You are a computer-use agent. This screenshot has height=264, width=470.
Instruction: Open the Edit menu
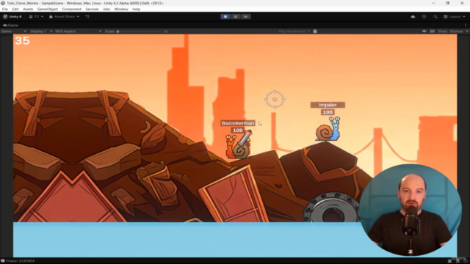[x=15, y=10]
